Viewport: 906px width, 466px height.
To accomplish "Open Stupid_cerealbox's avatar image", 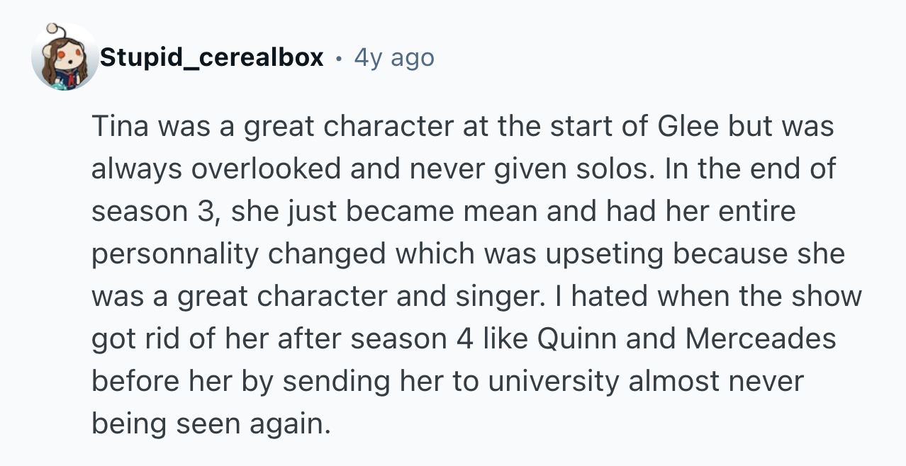I will coord(65,57).
